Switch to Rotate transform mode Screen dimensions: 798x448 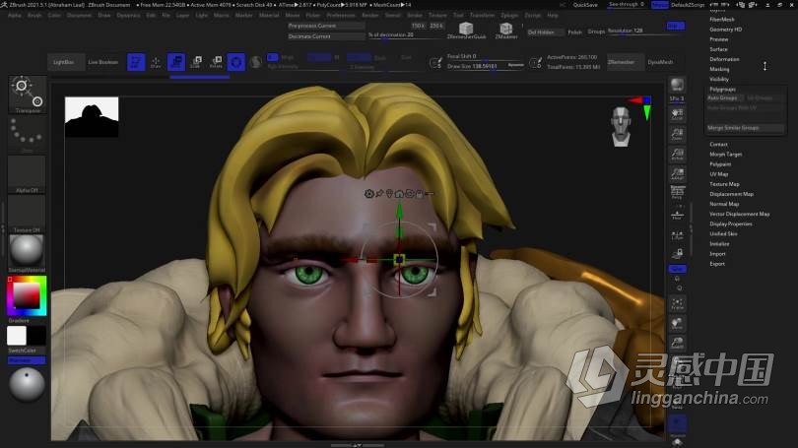click(216, 62)
